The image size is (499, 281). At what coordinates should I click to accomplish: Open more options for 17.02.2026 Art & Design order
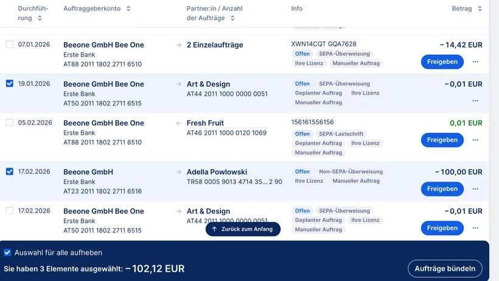pyautogui.click(x=475, y=228)
